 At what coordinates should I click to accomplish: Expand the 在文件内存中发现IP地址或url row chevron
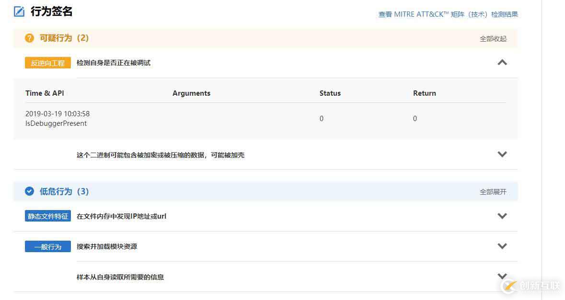(x=502, y=216)
